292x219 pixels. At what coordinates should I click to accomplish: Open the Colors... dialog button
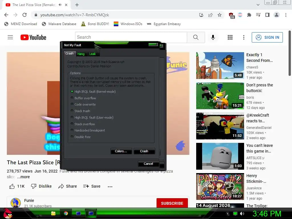(x=121, y=151)
